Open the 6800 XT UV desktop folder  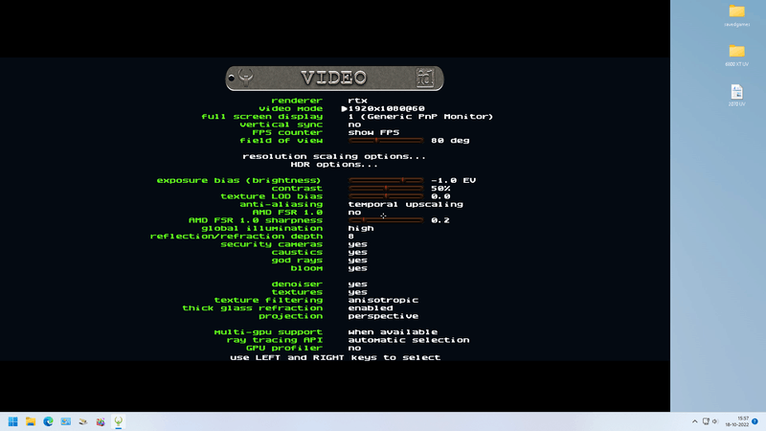(736, 56)
